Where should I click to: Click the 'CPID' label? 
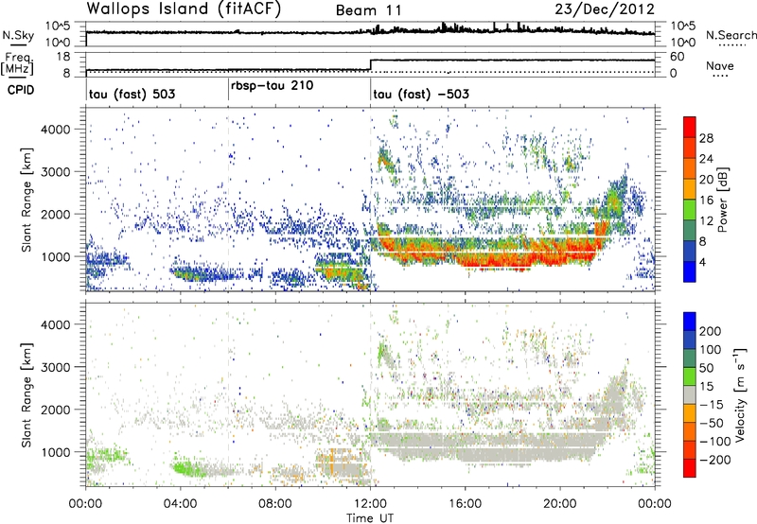[21, 90]
